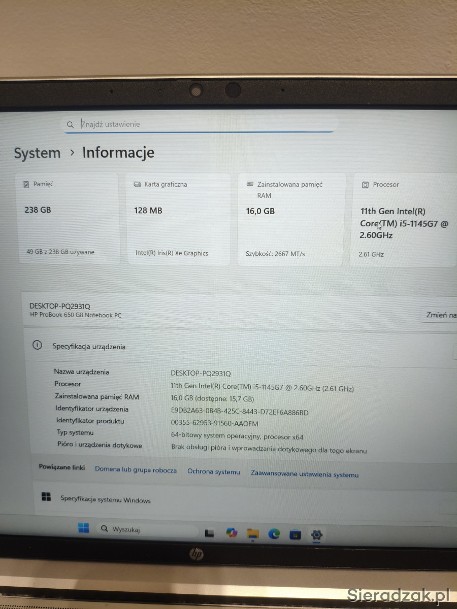Collapse the Specyfikacja urządzenia section
The image size is (457, 609).
453,351
